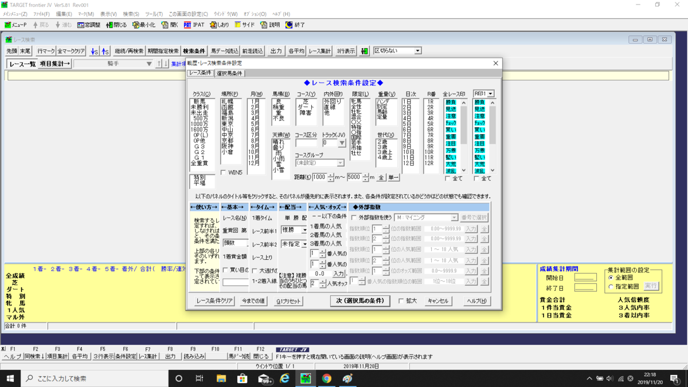Enable 外部指数を使う checkbox
Image resolution: width=688 pixels, height=387 pixels.
pos(353,217)
